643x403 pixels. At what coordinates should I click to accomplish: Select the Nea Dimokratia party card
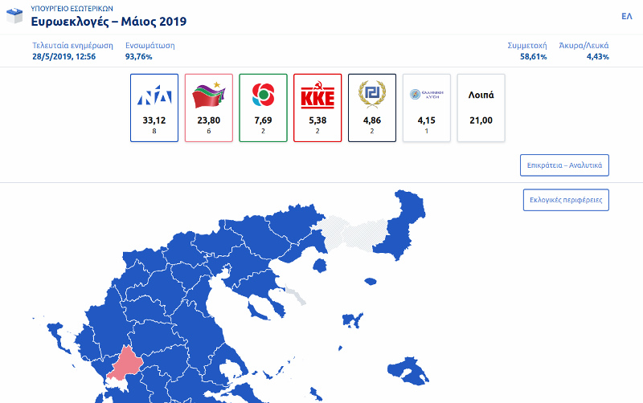click(154, 108)
